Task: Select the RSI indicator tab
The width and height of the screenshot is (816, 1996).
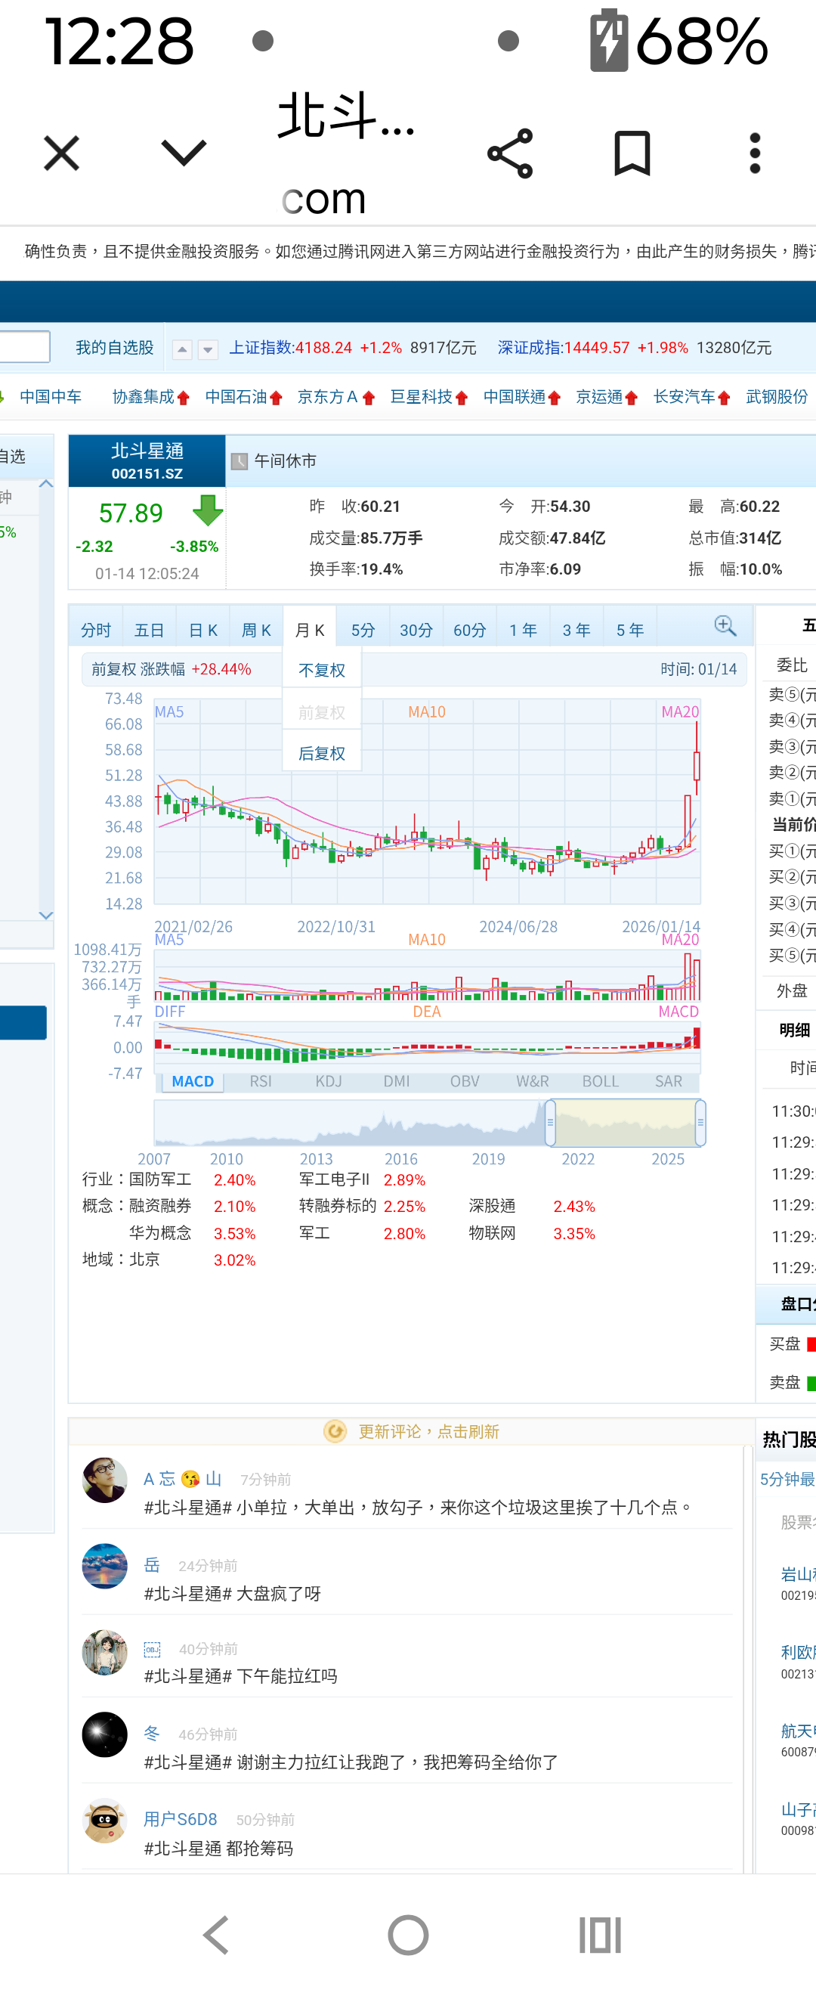Action: tap(261, 1081)
